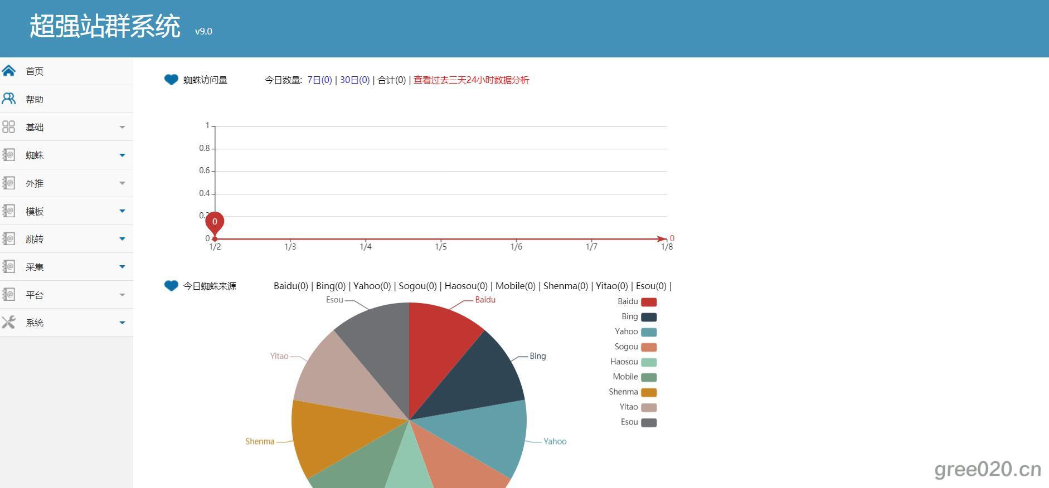Open the 首页 menu item
Screen dimensions: 1049x488
66,71
